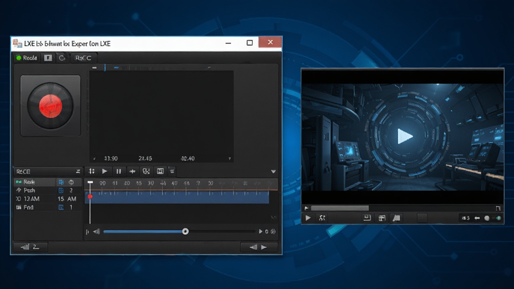The height and width of the screenshot is (289, 514).
Task: Click the red marker on the timeline clip
Action: click(x=90, y=196)
